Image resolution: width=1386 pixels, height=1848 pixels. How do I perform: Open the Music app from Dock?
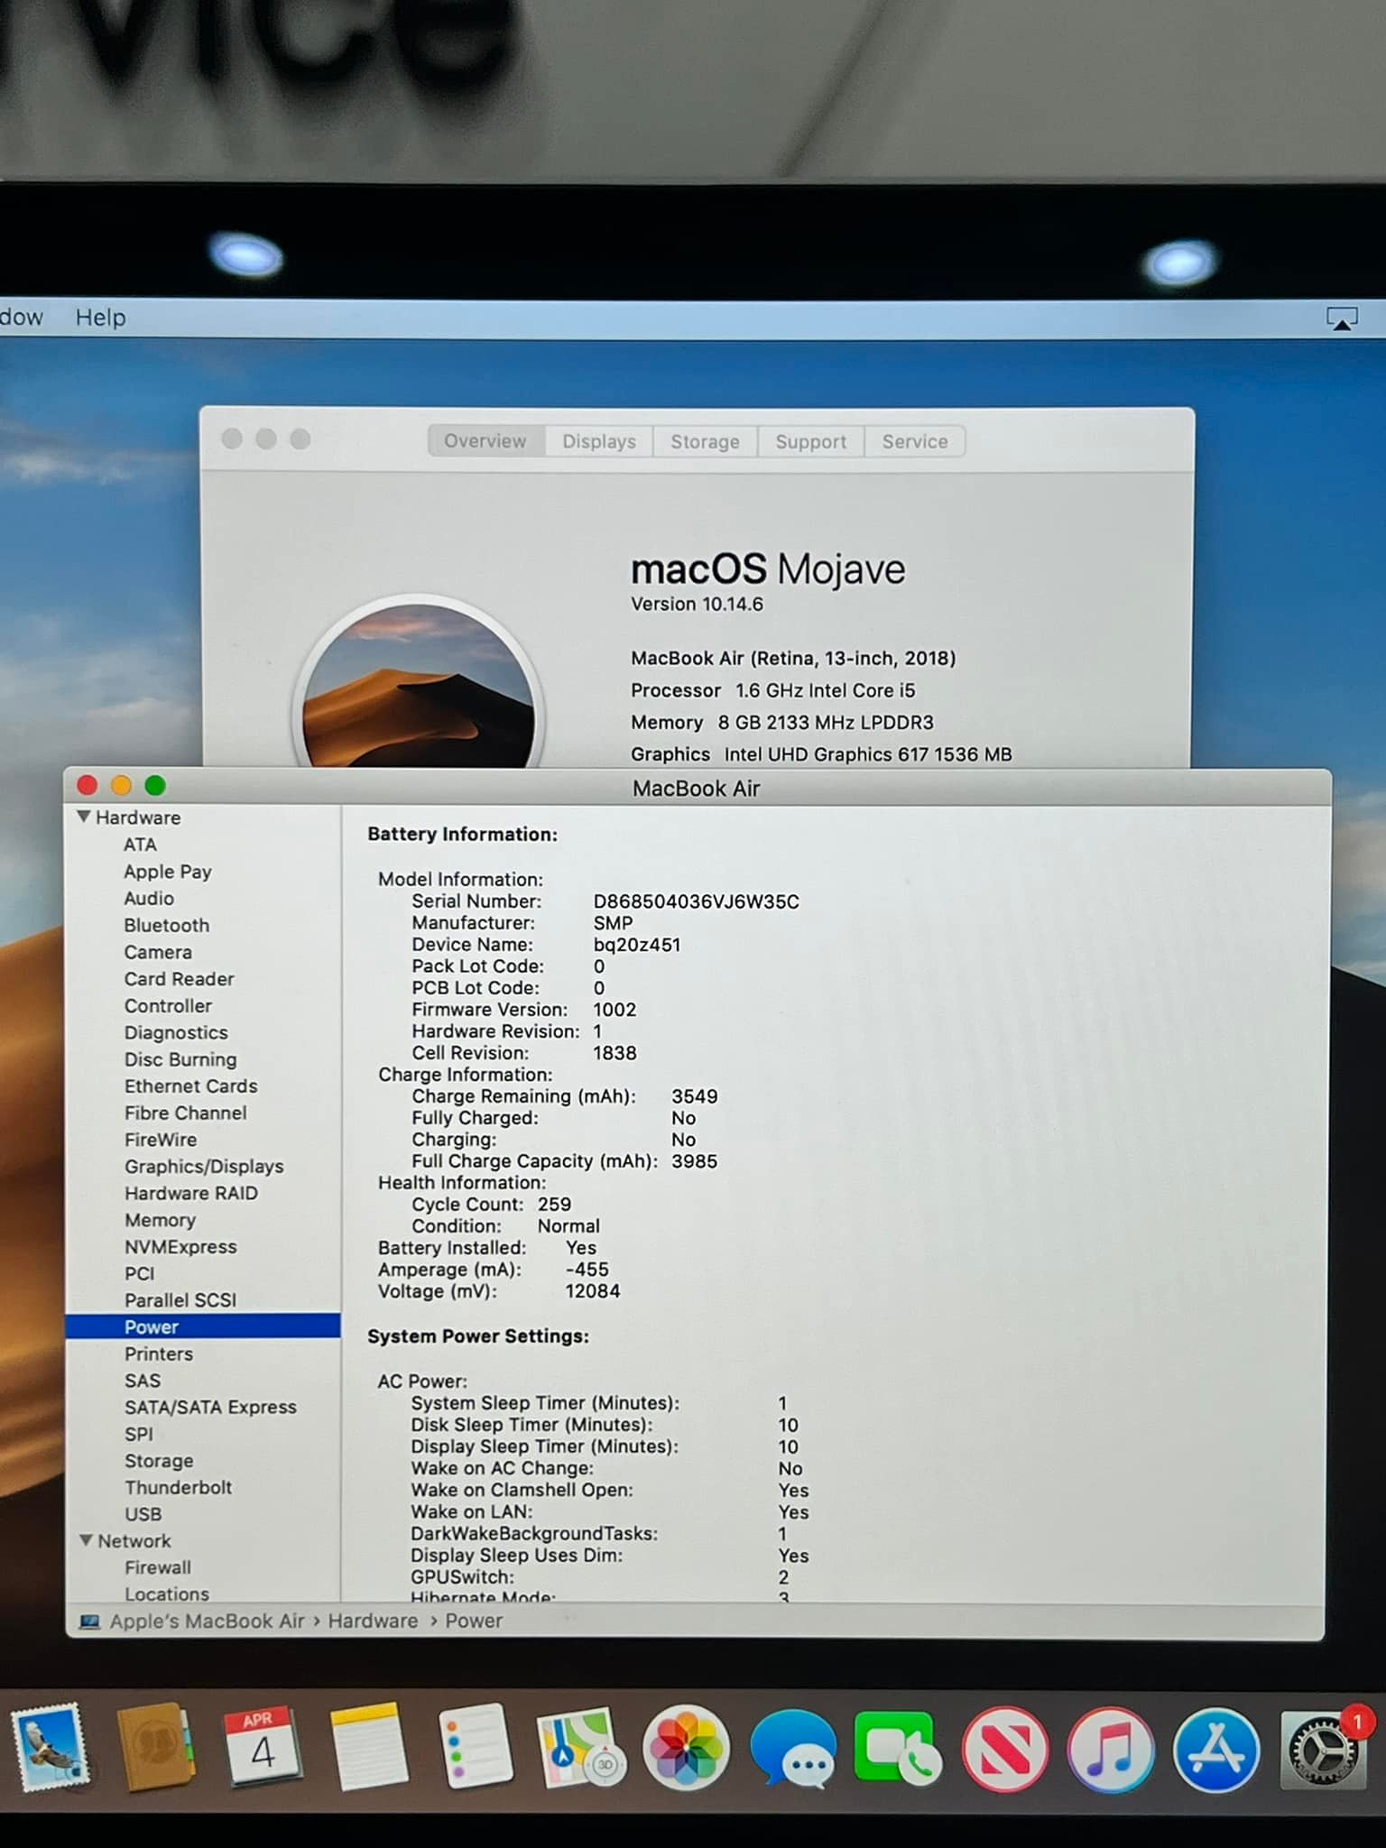[x=1110, y=1750]
